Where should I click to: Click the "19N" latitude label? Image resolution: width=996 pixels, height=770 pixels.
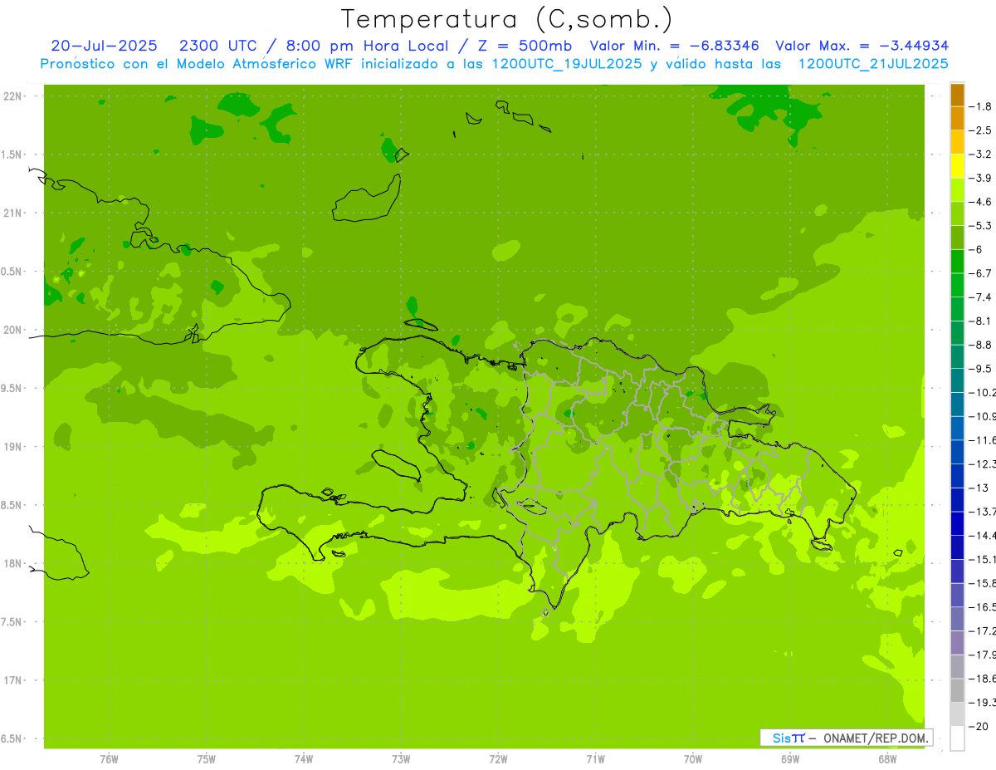point(14,446)
